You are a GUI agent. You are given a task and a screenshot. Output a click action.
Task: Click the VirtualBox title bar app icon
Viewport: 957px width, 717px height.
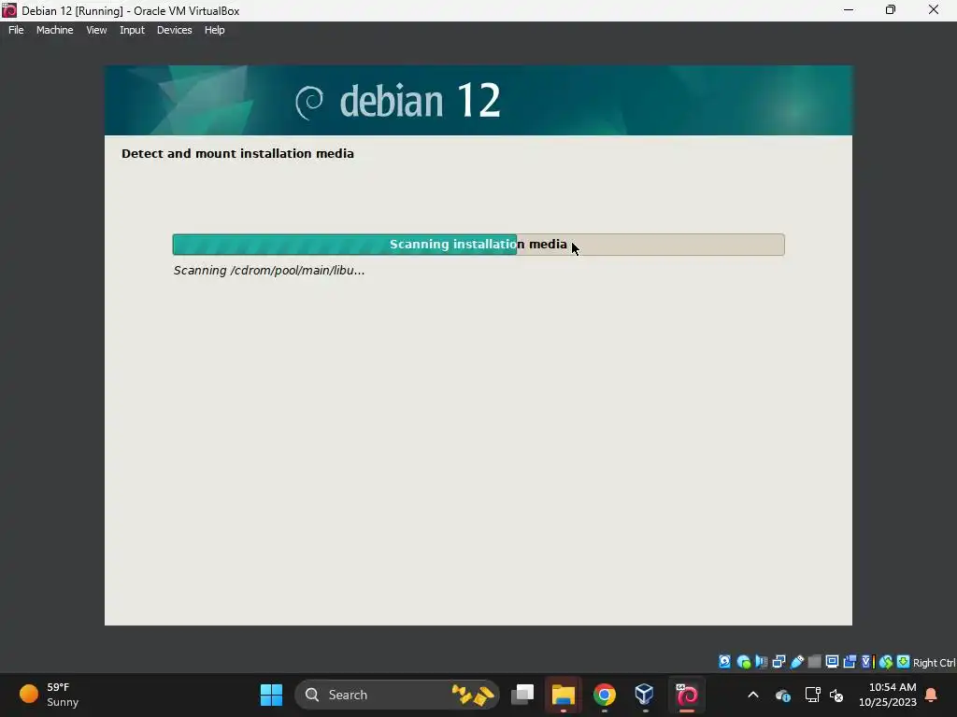pos(9,10)
